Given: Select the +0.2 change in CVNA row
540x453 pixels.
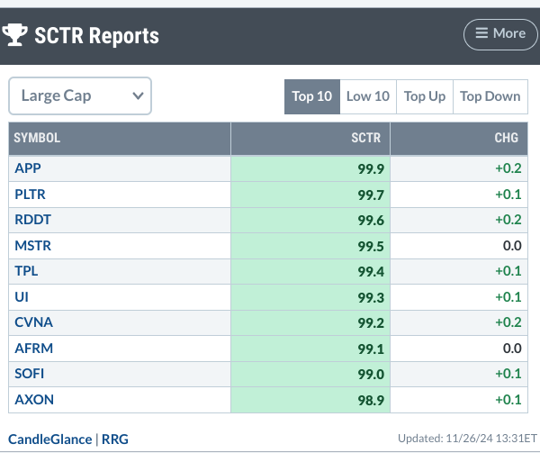Looking at the screenshot, I should 508,322.
